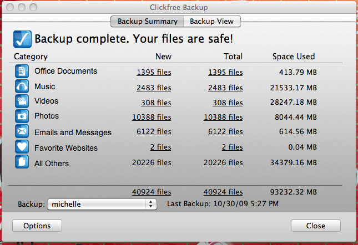Click the All Others category icon
The height and width of the screenshot is (245, 358).
click(x=22, y=162)
